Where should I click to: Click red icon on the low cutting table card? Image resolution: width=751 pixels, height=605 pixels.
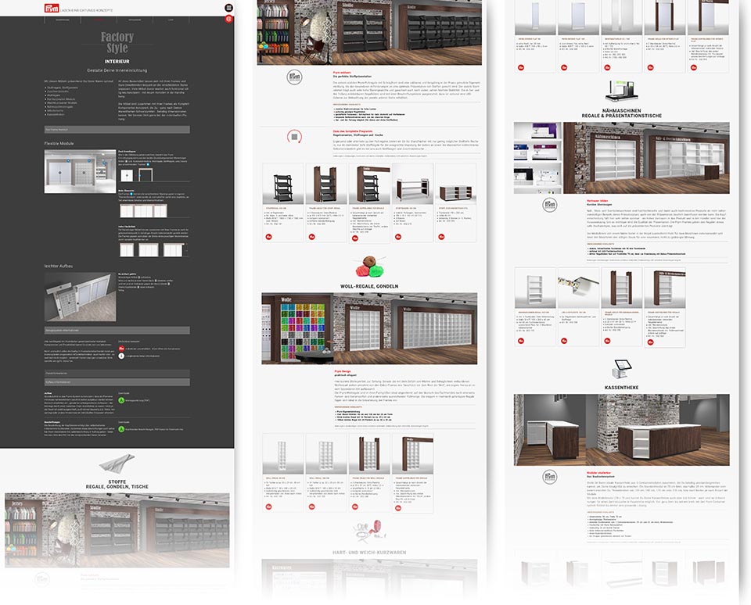[x=441, y=237]
